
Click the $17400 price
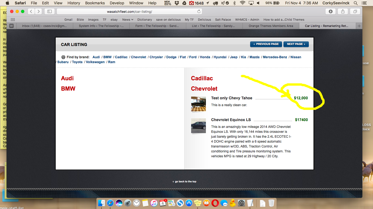click(301, 120)
